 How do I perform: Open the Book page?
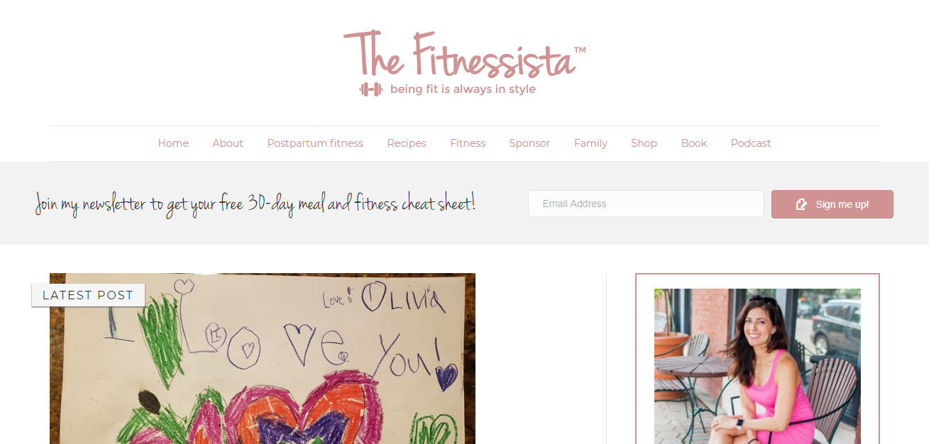pos(694,143)
